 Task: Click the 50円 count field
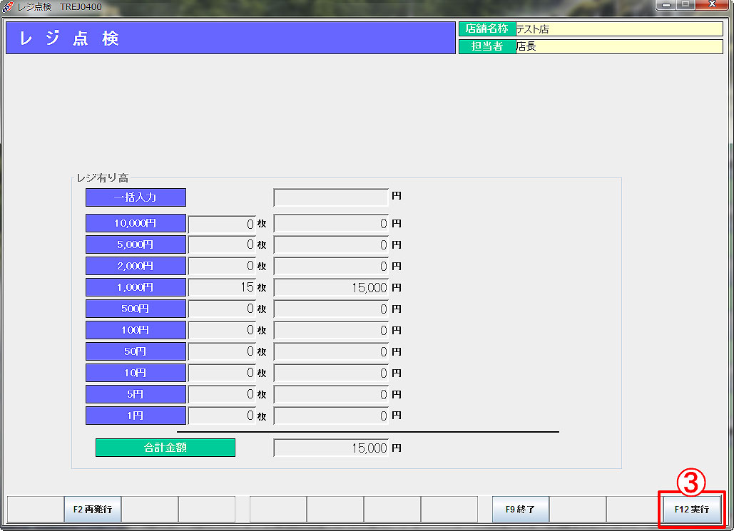(x=222, y=351)
